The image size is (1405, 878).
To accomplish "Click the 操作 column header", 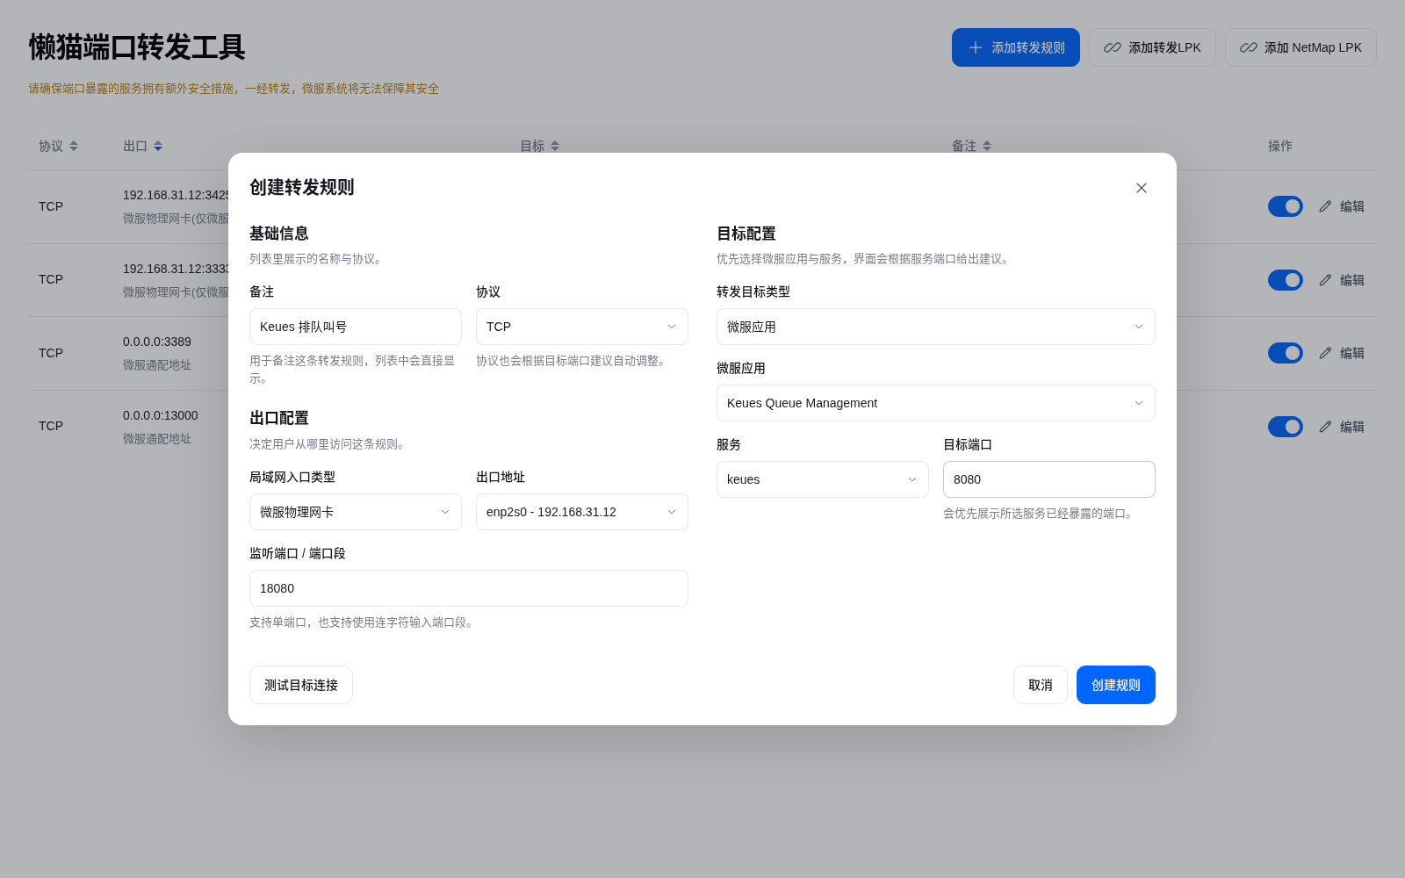I will [x=1280, y=146].
